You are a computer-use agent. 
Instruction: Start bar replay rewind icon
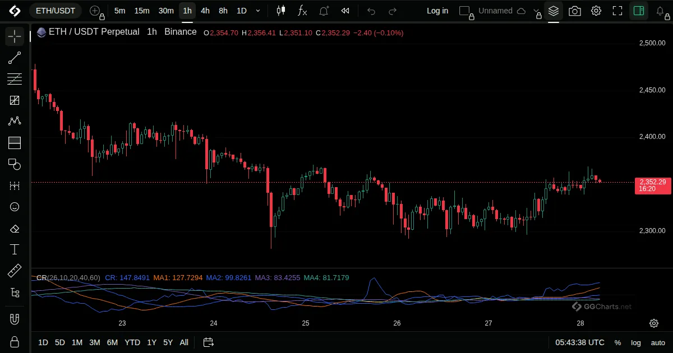[345, 11]
